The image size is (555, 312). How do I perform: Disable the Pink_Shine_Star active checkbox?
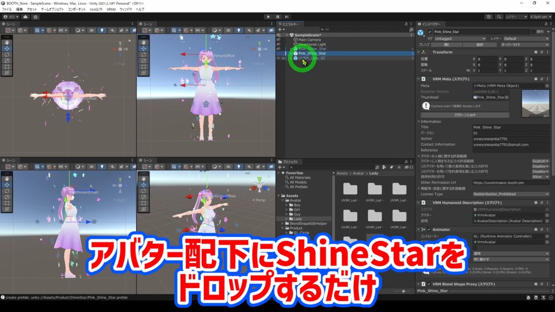(x=430, y=31)
